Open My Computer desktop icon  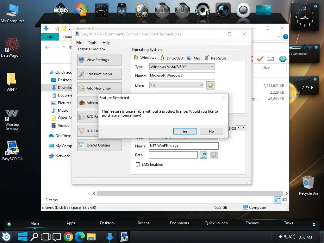[x=12, y=13]
